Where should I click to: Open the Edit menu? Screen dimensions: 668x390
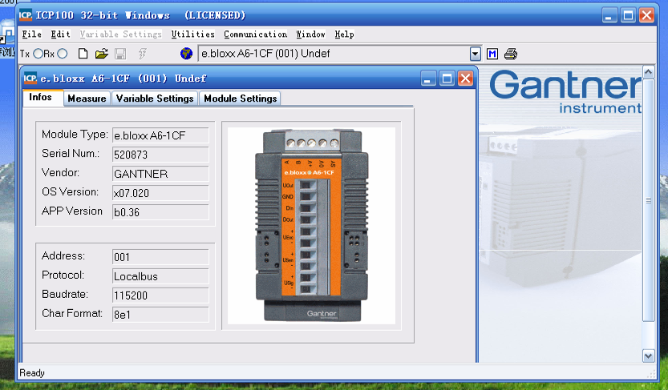click(x=60, y=34)
